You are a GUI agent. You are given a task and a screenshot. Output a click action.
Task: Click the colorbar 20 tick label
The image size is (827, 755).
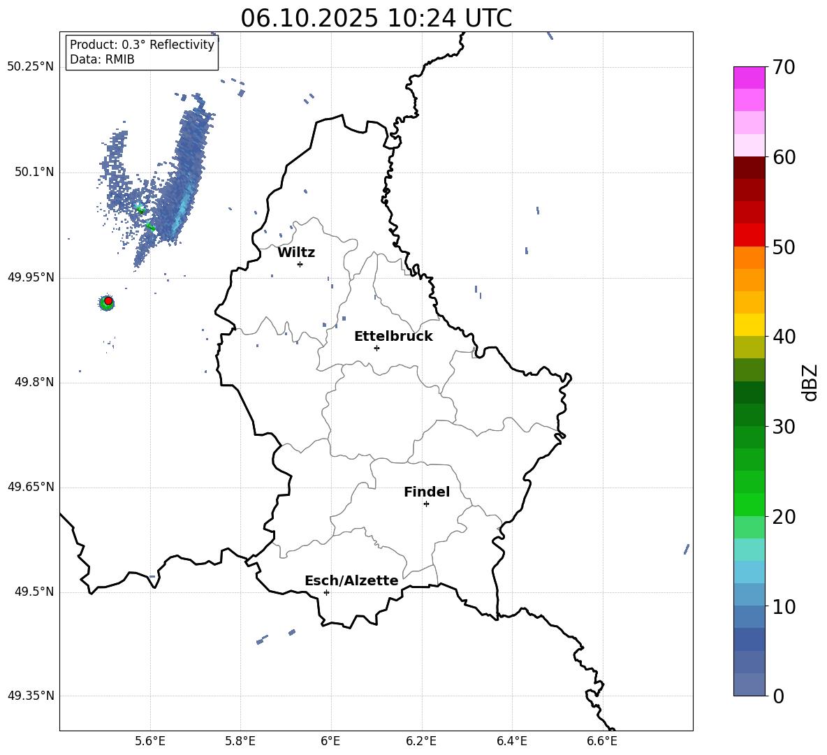point(784,516)
